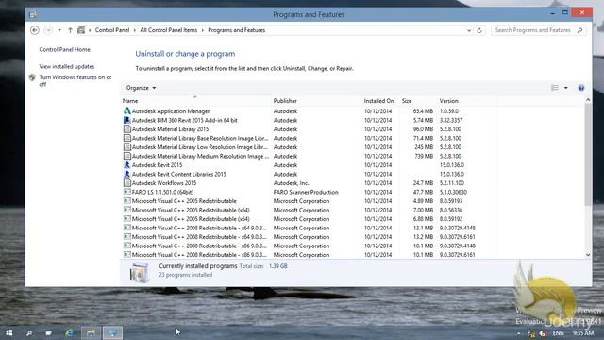Open the recent locations dropdown arrow

click(59, 30)
